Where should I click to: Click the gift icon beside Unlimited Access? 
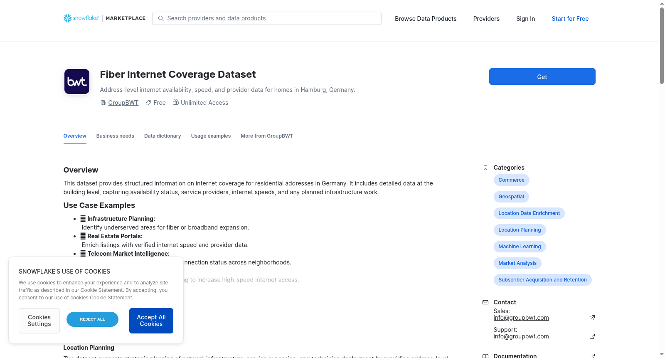[x=176, y=102]
